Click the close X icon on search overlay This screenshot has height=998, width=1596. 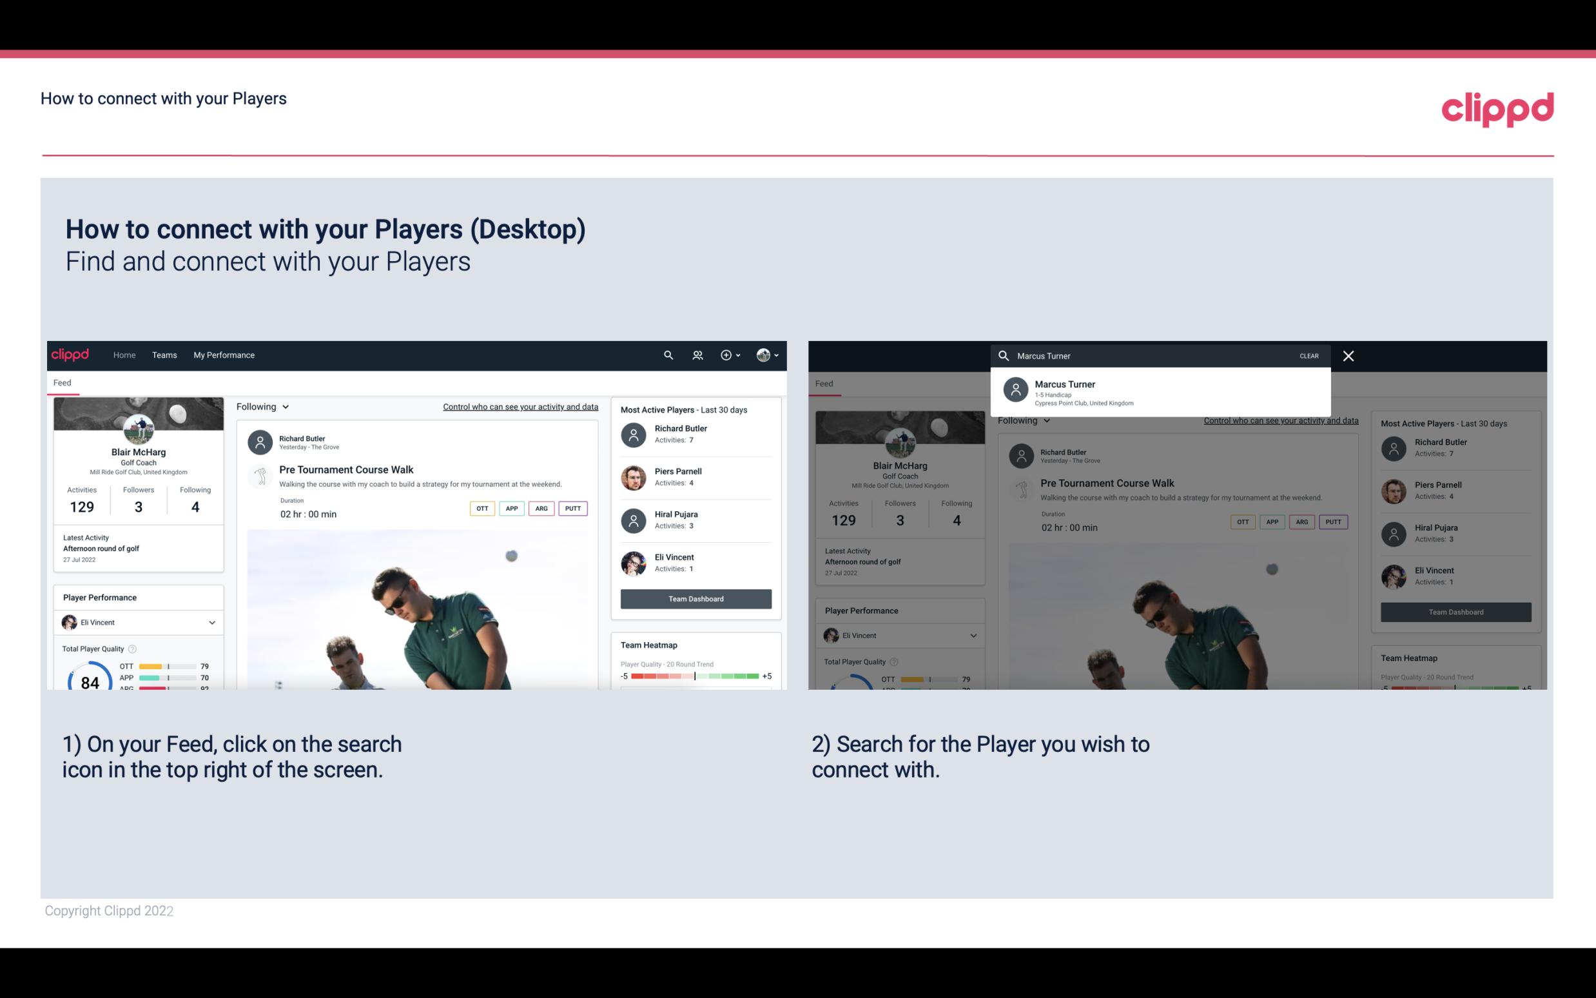pos(1349,355)
